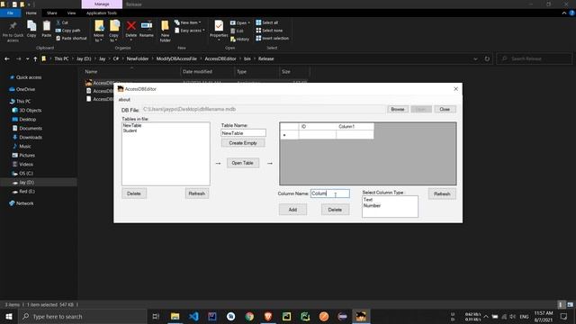Click the Add column button
Viewport: 576px width, 324px height.
292,210
